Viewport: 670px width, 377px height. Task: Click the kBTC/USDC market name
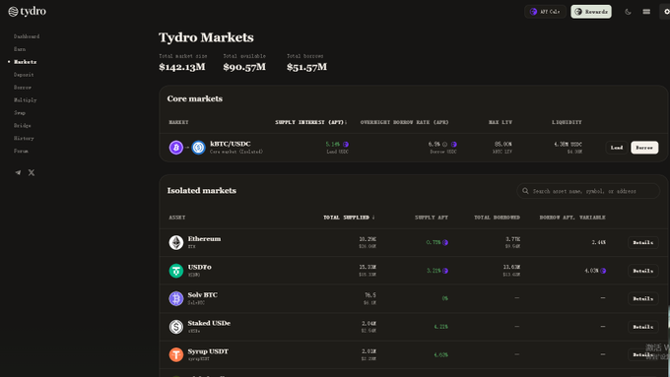pyautogui.click(x=231, y=144)
